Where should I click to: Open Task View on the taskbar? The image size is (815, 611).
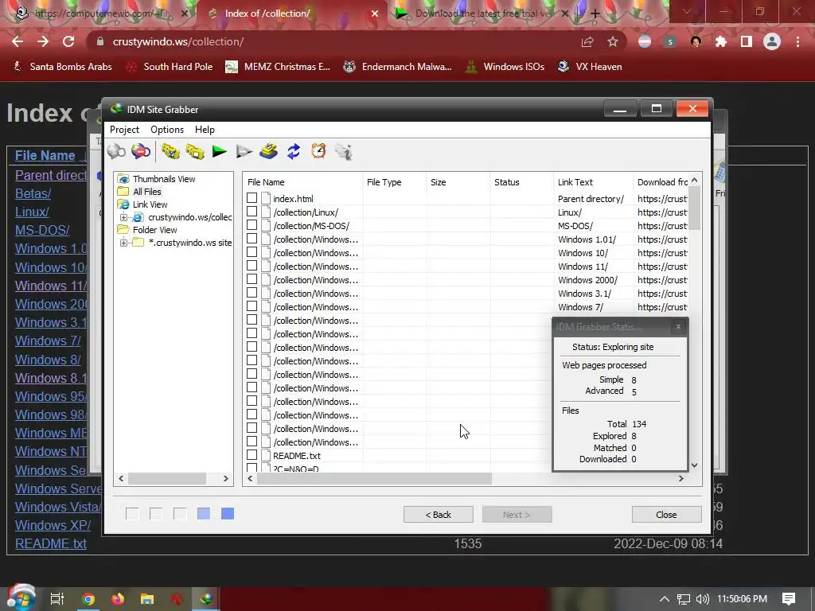[x=57, y=599]
